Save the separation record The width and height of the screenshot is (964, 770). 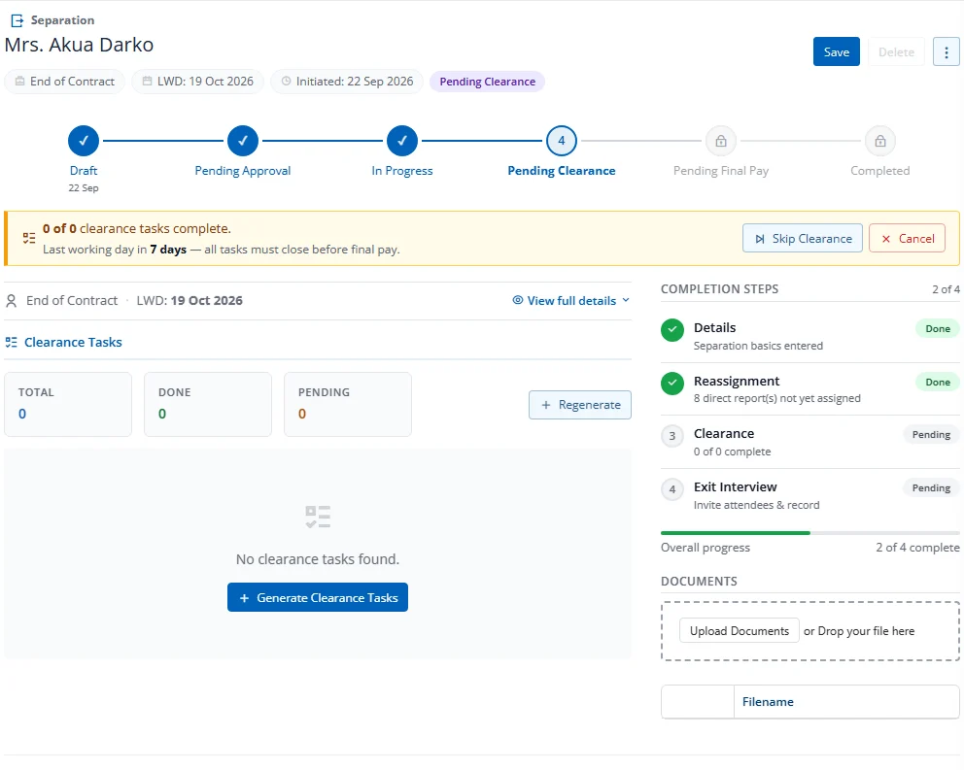pyautogui.click(x=836, y=51)
